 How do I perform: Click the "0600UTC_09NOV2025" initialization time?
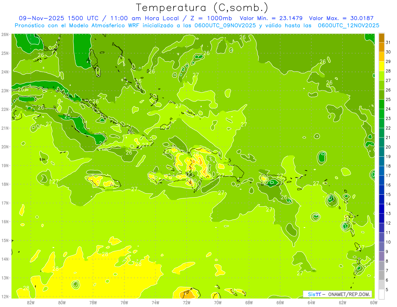224,26
